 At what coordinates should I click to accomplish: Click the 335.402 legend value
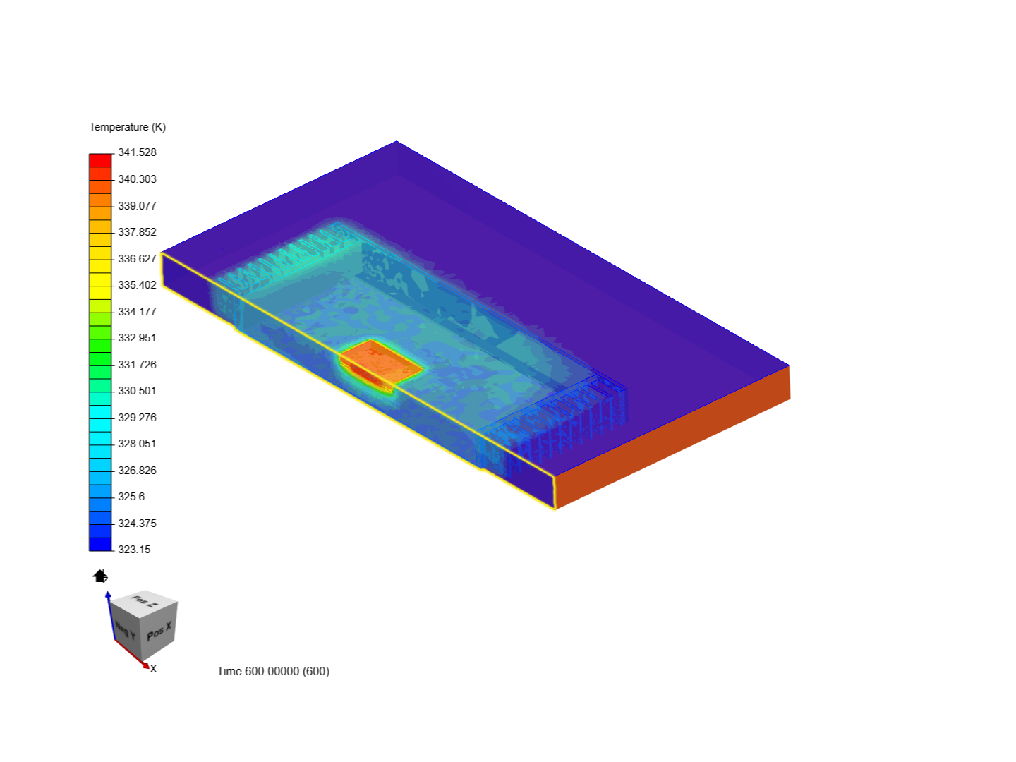(137, 285)
